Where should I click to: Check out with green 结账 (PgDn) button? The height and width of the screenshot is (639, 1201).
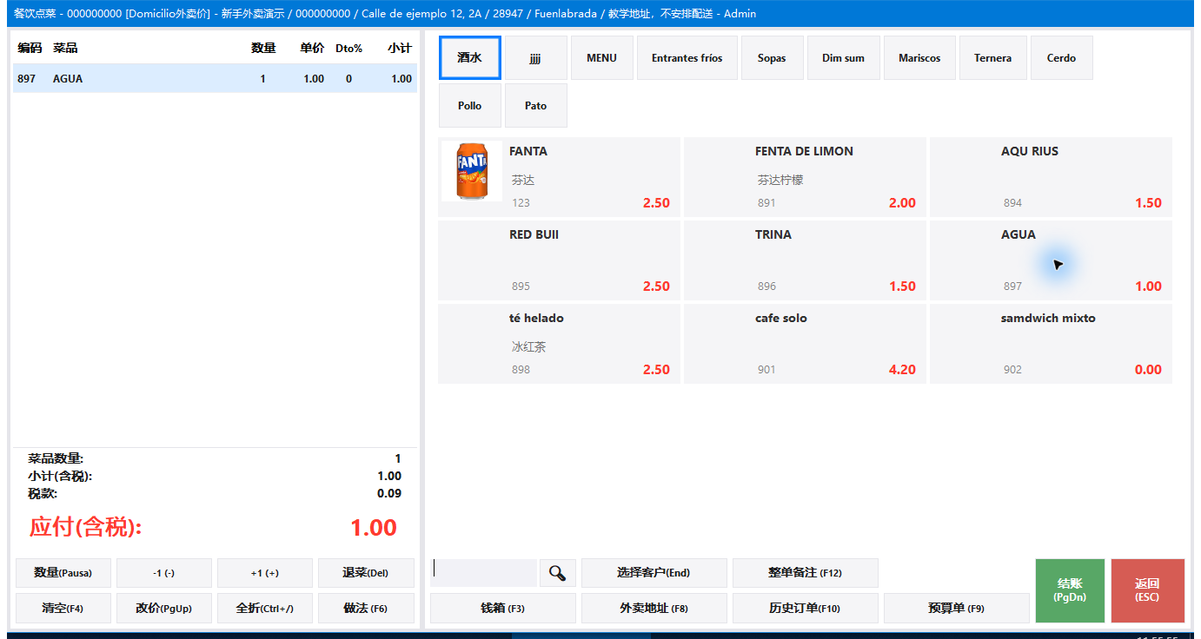pyautogui.click(x=1070, y=590)
